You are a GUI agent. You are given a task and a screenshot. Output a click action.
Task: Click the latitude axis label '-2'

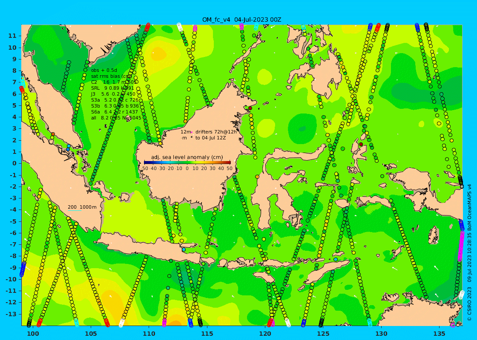click(x=13, y=187)
